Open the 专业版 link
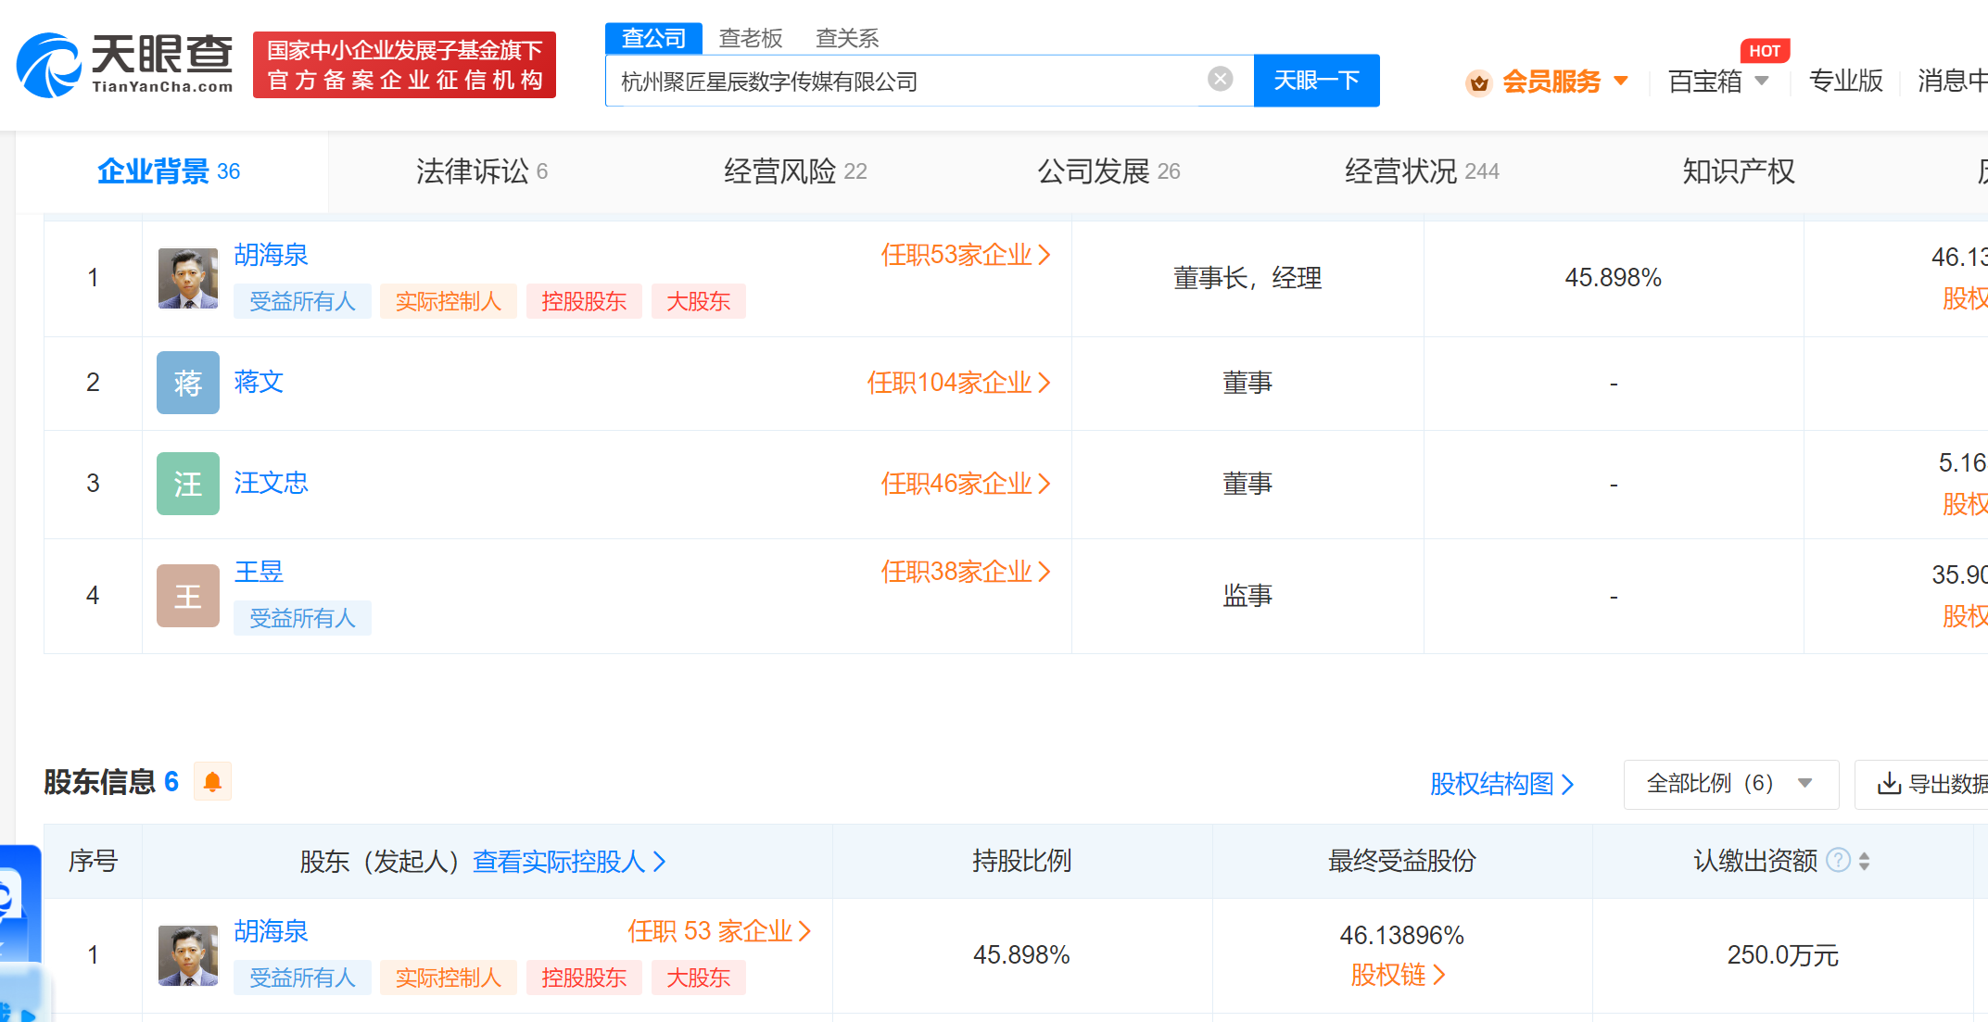 click(x=1846, y=82)
